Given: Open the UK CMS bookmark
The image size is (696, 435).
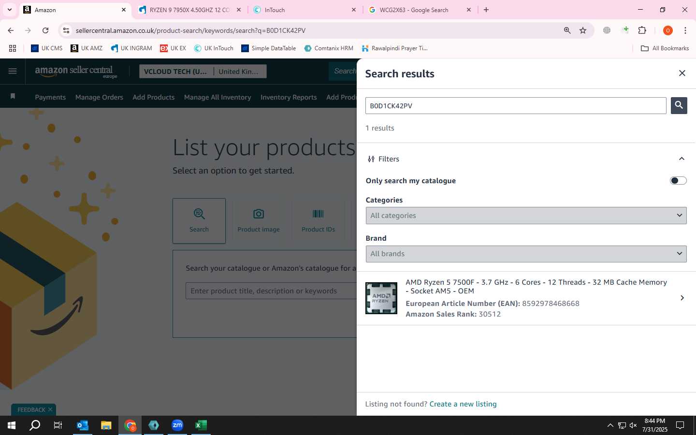Looking at the screenshot, I should coord(47,48).
